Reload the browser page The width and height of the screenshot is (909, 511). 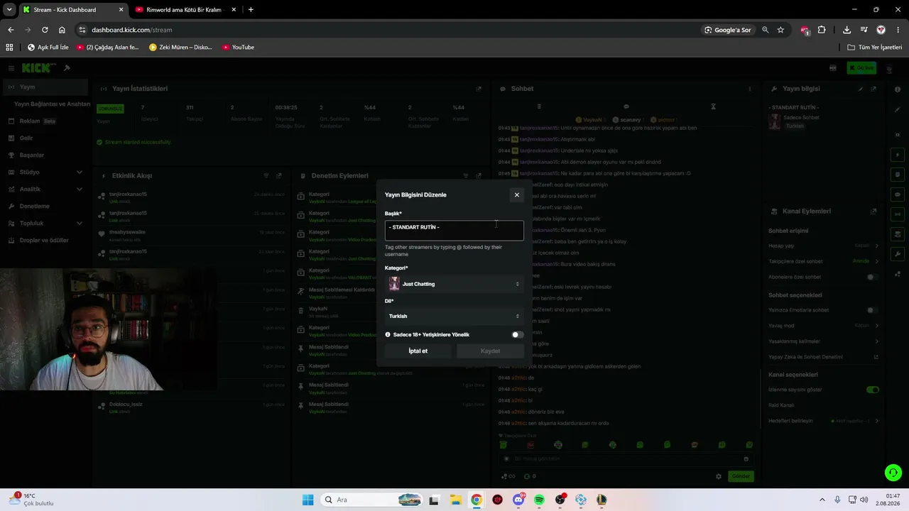tap(45, 30)
